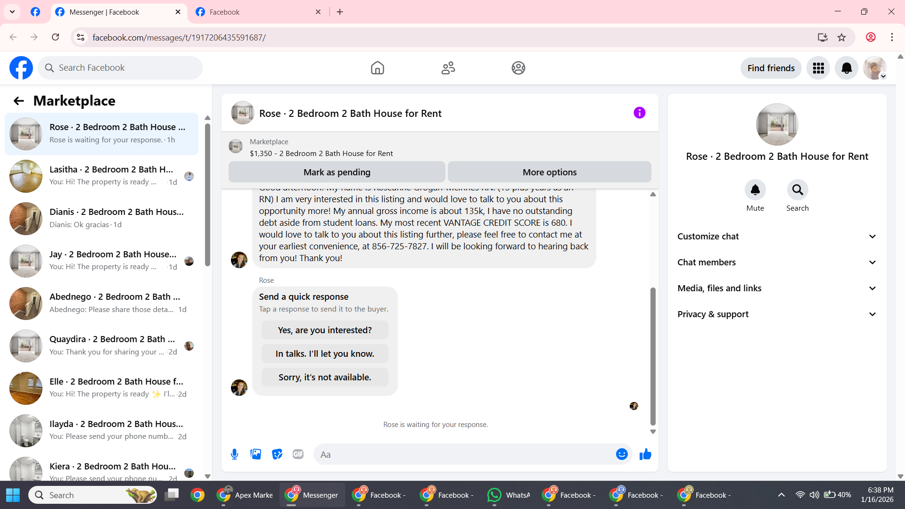This screenshot has width=905, height=509.
Task: Open the emoji picker in message box
Action: click(622, 454)
